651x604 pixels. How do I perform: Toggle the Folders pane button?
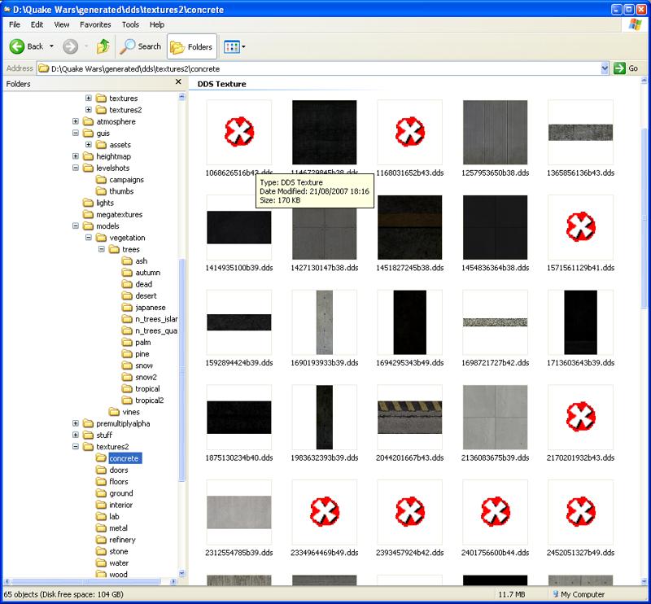click(192, 46)
